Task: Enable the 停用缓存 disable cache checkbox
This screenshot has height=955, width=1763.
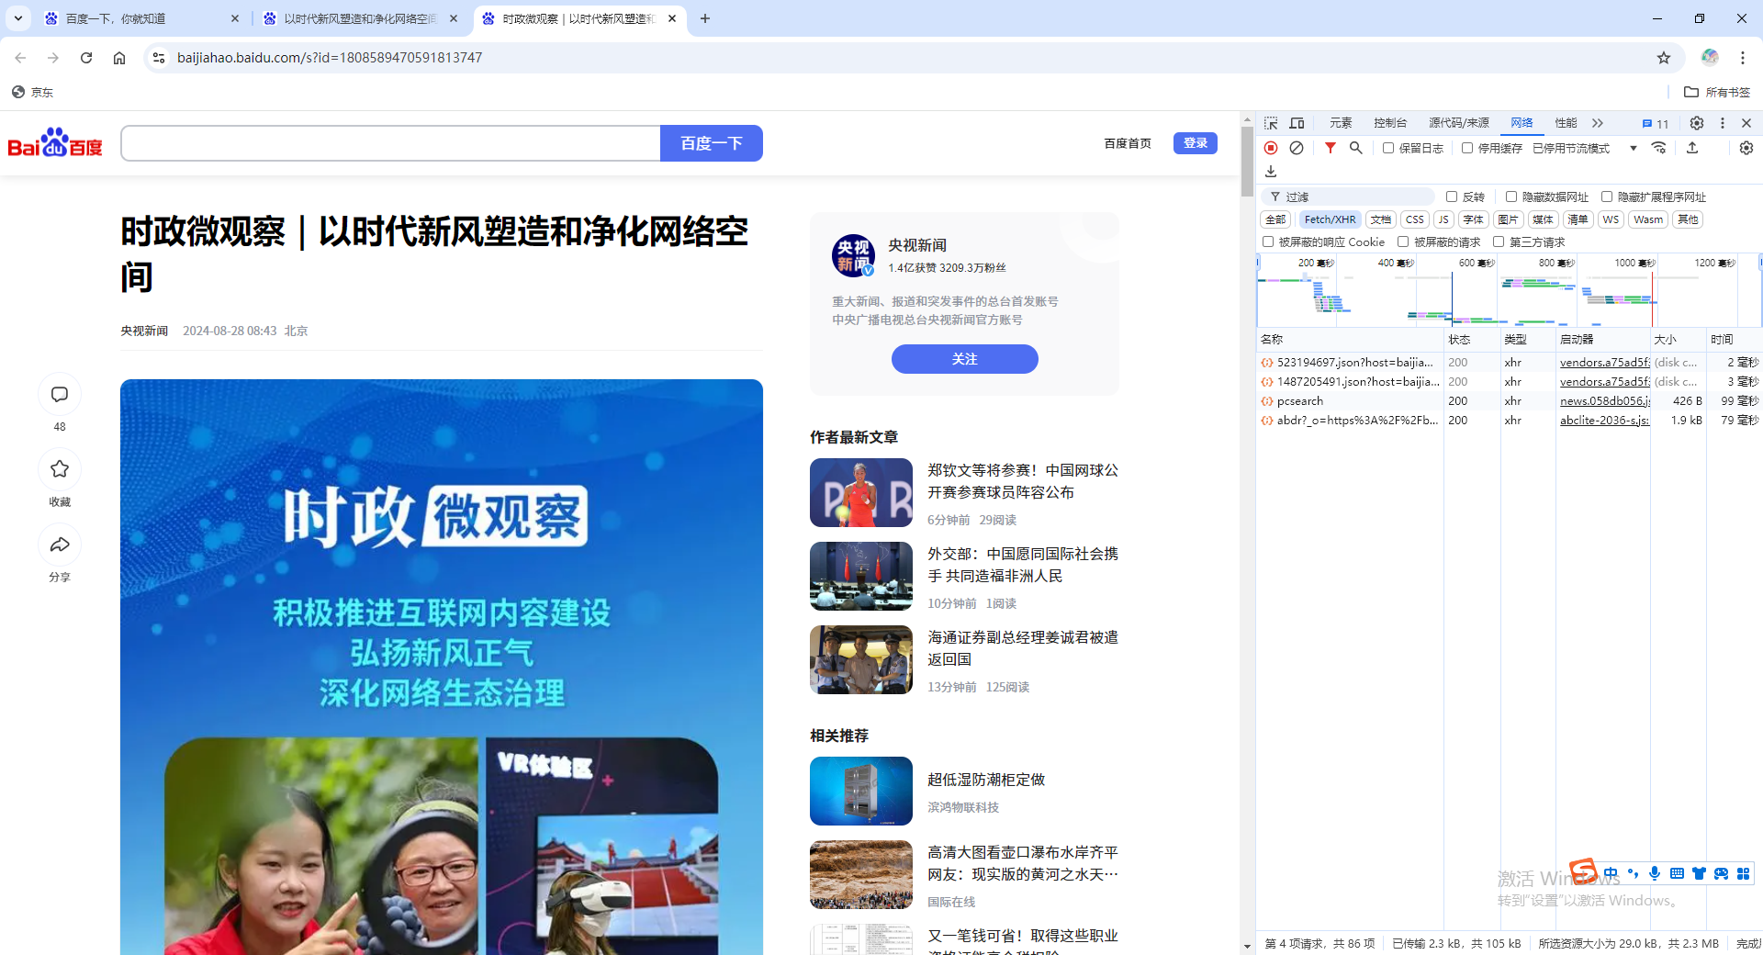Action: click(x=1467, y=148)
